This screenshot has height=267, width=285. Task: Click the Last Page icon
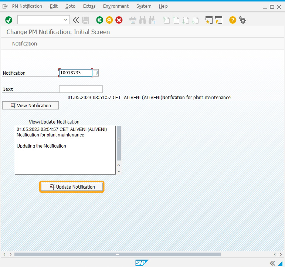pos(195,20)
